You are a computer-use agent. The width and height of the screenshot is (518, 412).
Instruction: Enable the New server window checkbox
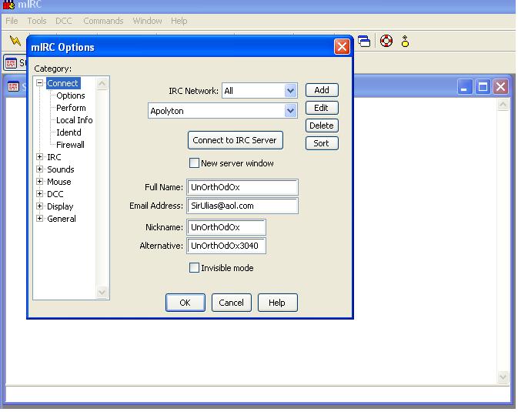[x=195, y=163]
